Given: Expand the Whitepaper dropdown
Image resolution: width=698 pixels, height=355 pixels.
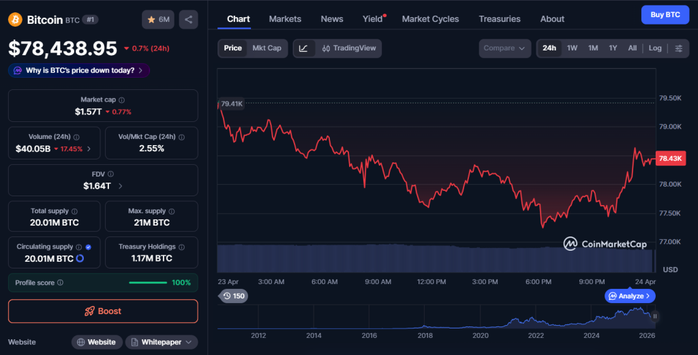Looking at the screenshot, I should coord(162,342).
